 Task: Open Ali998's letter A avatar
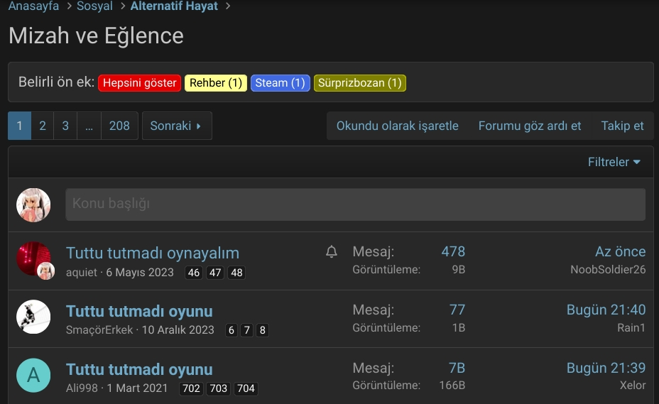click(x=33, y=375)
